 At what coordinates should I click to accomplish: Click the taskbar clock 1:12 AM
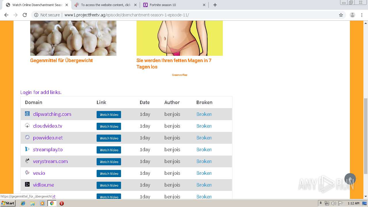(353, 203)
